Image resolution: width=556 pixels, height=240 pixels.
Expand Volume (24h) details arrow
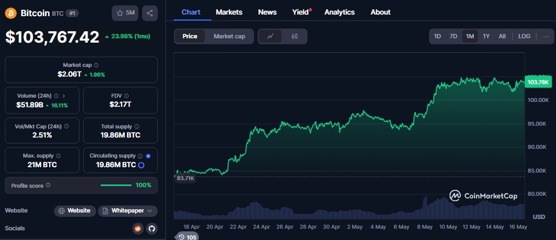(x=64, y=96)
